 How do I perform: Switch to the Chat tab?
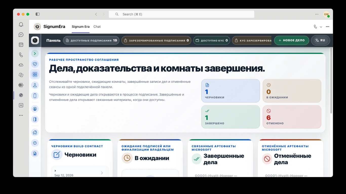point(97,27)
